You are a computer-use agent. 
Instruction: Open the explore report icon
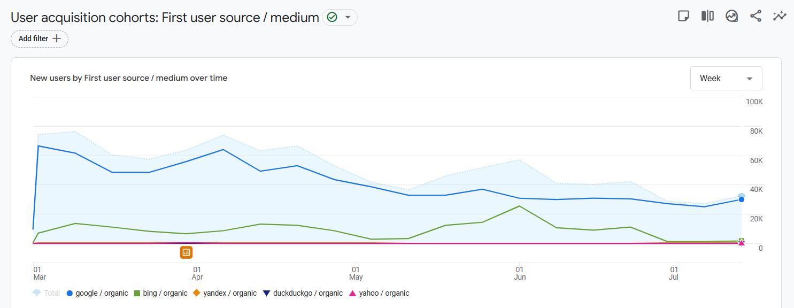click(x=731, y=16)
